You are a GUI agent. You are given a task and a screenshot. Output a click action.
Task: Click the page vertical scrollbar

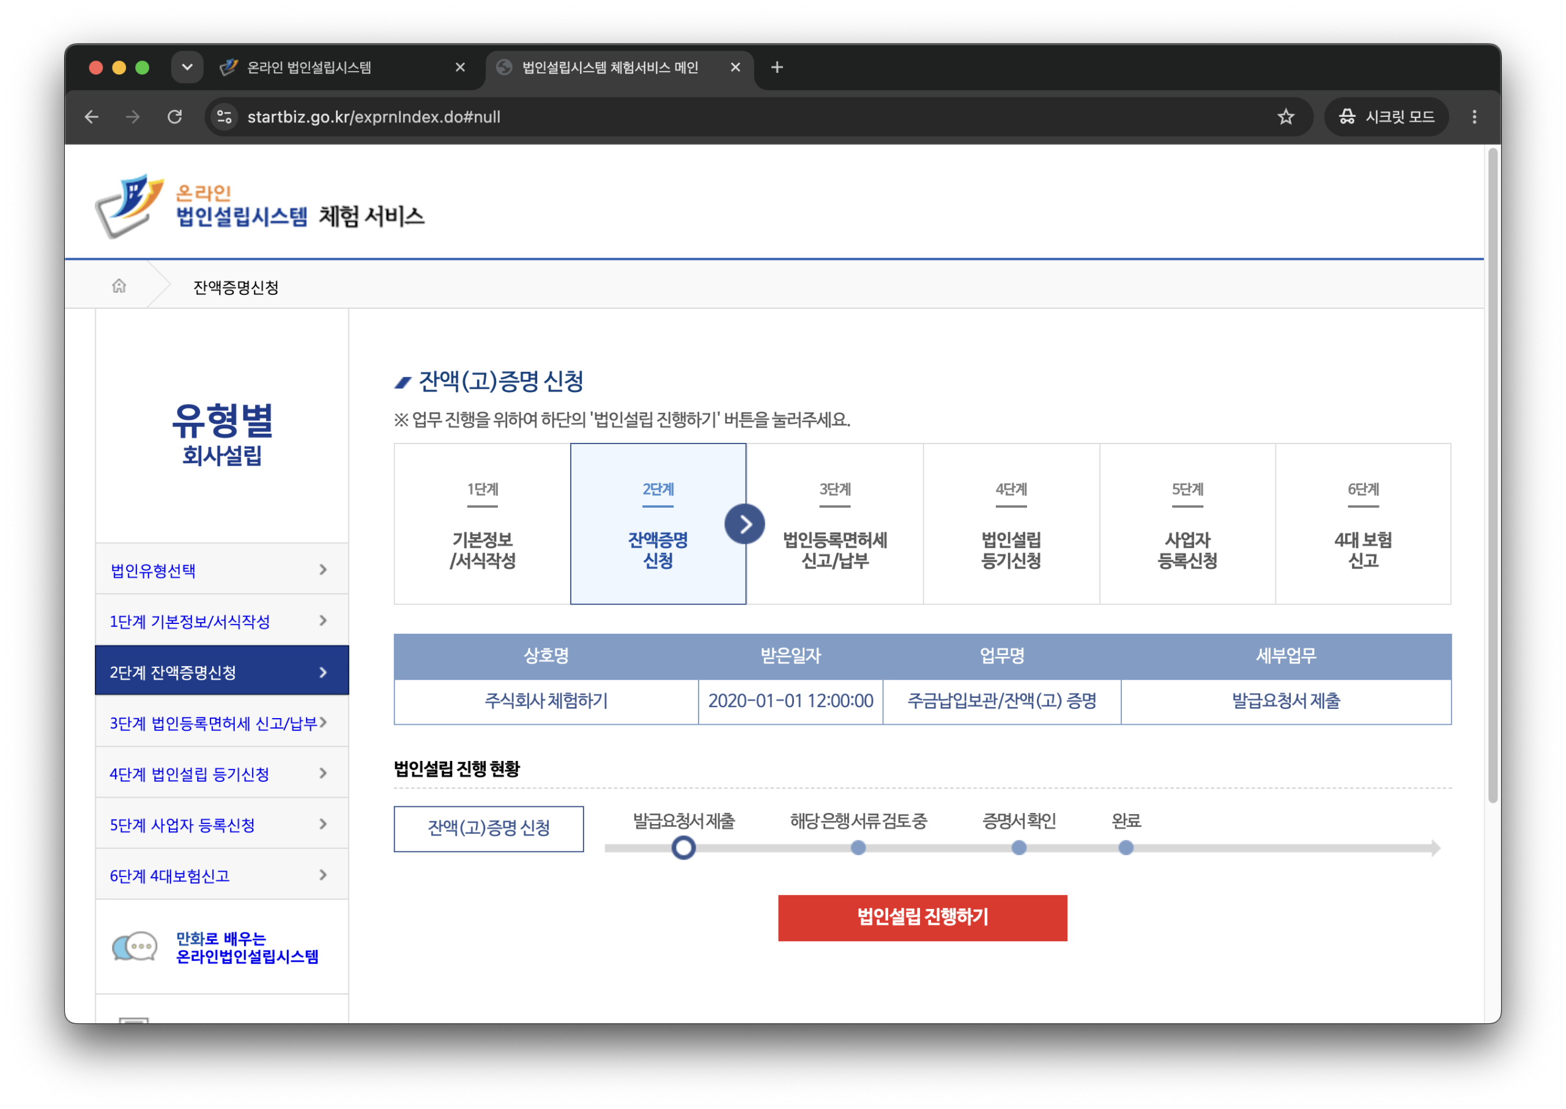coord(1492,476)
